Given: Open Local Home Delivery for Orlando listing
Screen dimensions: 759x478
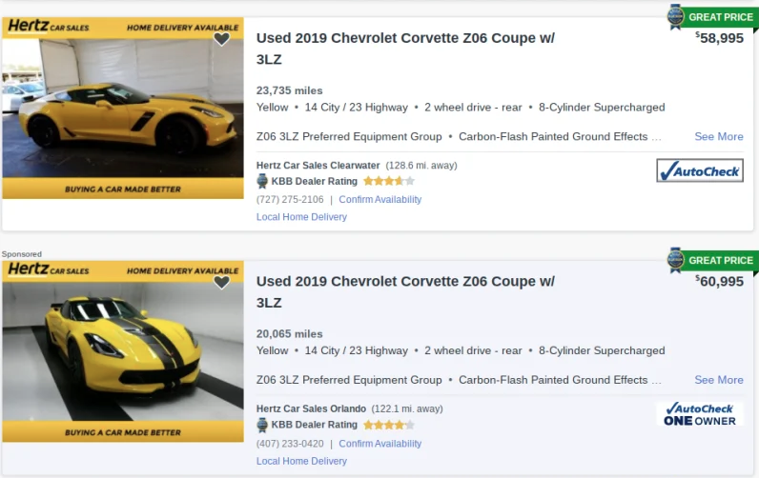Looking at the screenshot, I should pyautogui.click(x=301, y=461).
